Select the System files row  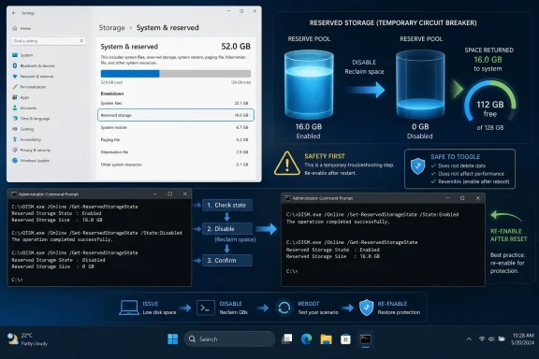(175, 103)
